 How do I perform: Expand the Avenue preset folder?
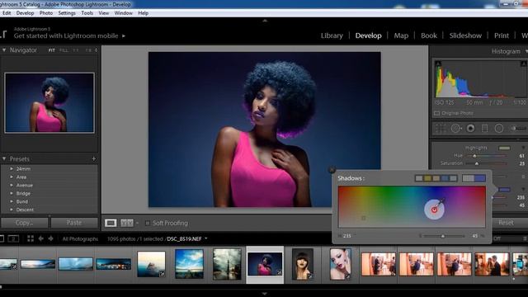click(12, 185)
